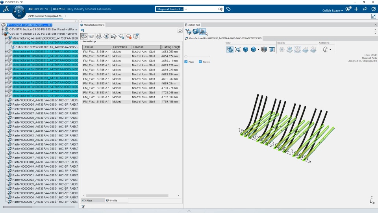This screenshot has height=213, width=378.
Task: Open the Physical Product search dropdown
Action: pyautogui.click(x=169, y=9)
